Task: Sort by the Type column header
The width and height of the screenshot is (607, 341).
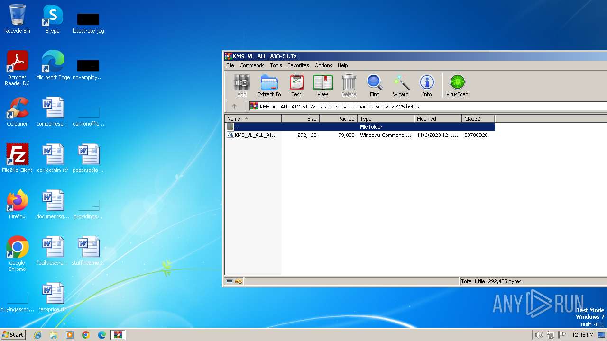Action: click(386, 118)
